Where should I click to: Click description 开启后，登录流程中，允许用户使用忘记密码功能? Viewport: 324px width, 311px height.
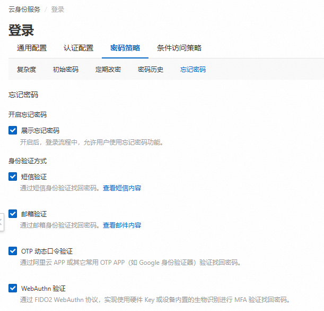pos(92,142)
